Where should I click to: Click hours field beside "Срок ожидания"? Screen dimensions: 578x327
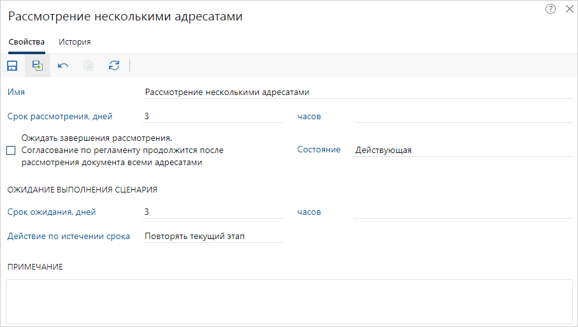[463, 212]
